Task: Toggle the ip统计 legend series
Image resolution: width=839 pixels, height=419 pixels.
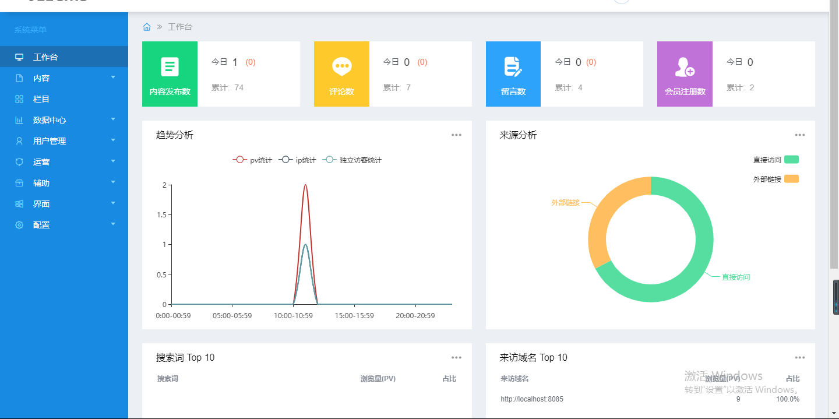Action: click(297, 160)
